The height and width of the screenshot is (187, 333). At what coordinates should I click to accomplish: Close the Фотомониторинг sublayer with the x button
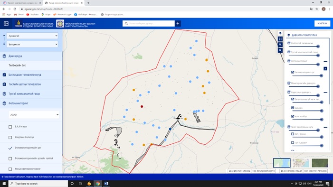pos(325,68)
